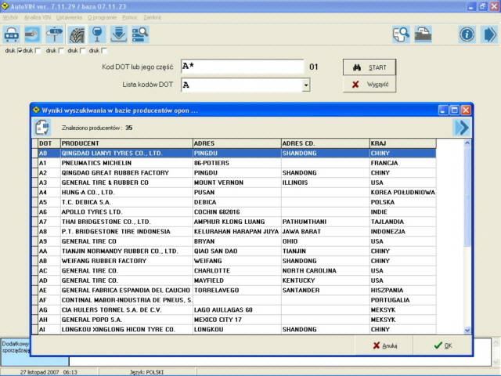Open the Pomoc menu
Viewport: 501px width, 376px height.
point(130,17)
